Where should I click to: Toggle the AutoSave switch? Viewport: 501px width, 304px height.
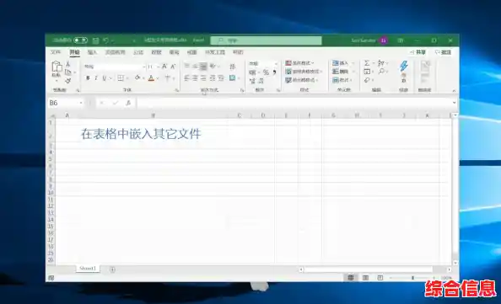[80, 40]
